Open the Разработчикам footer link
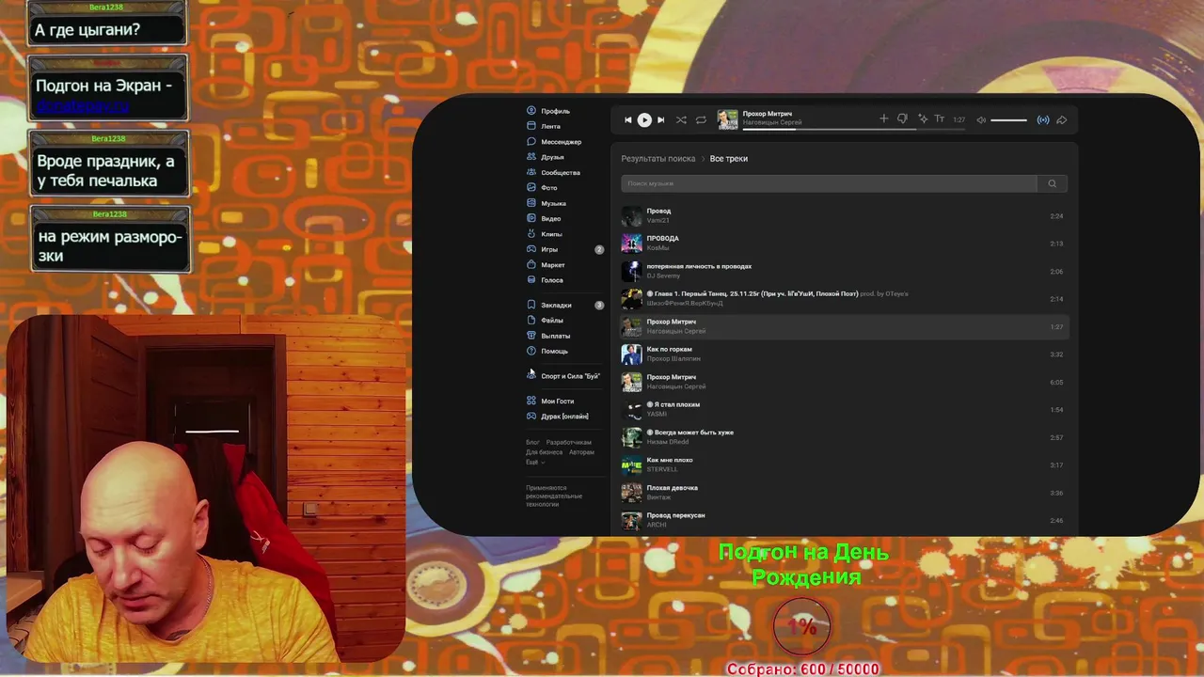1204x677 pixels. [x=569, y=442]
